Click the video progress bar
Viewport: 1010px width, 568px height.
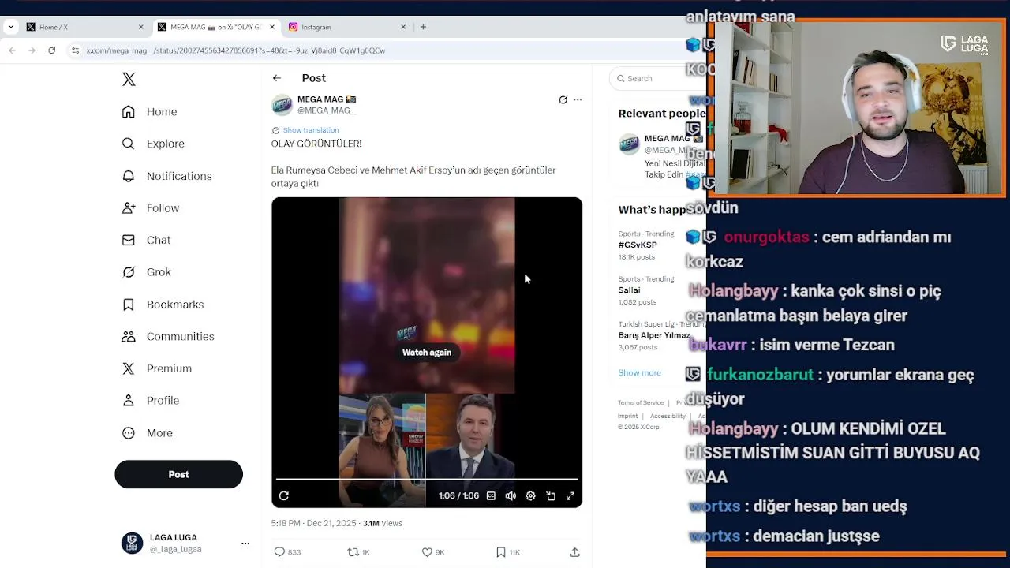pyautogui.click(x=427, y=479)
